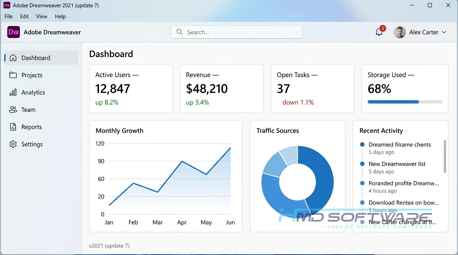Open the Storage Used card
This screenshot has width=458, height=255.
405,89
